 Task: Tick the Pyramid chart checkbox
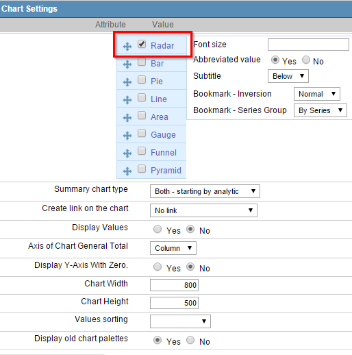point(142,169)
